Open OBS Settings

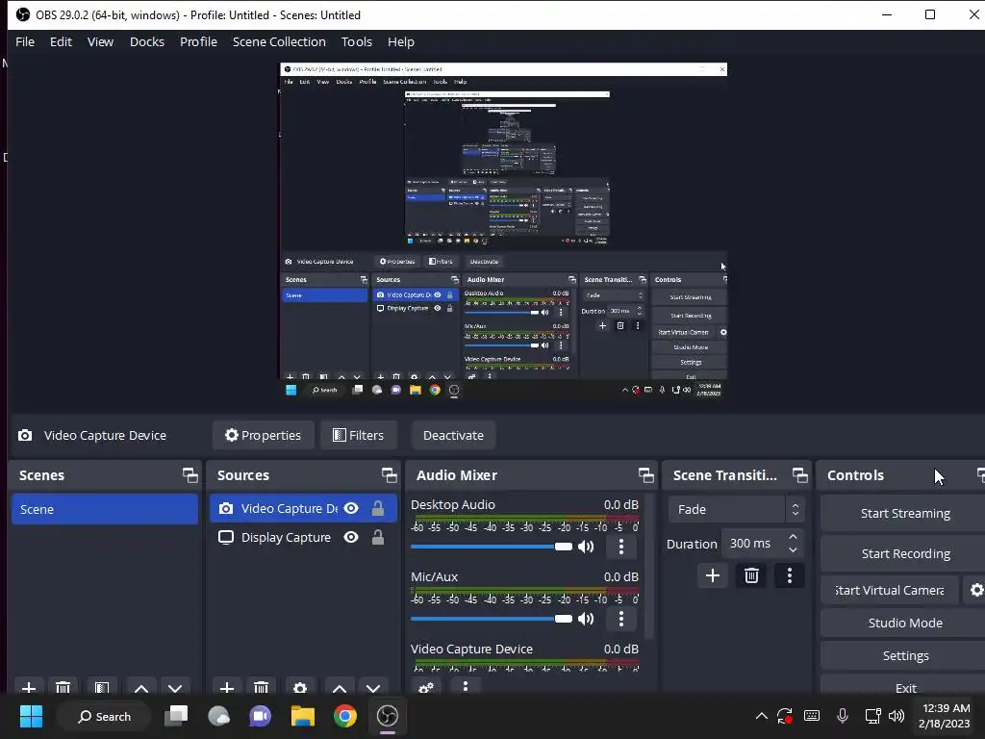pyautogui.click(x=904, y=655)
